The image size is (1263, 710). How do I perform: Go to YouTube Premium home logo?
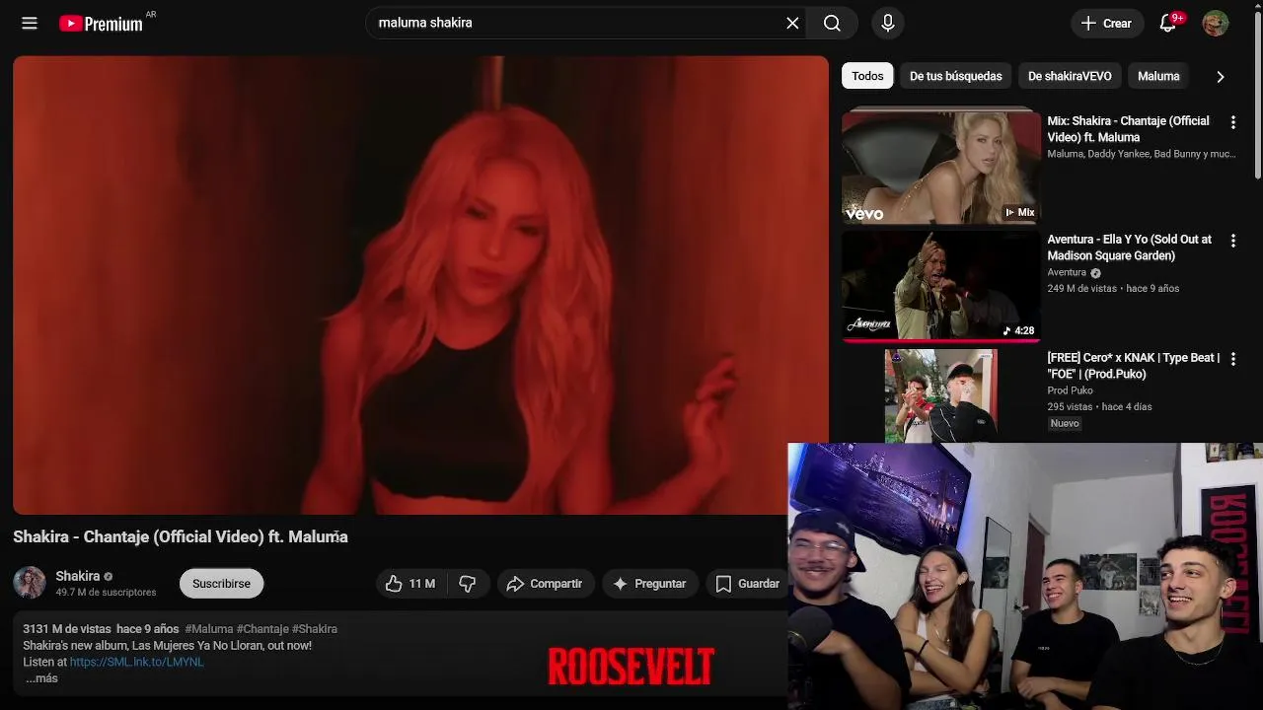pyautogui.click(x=102, y=24)
